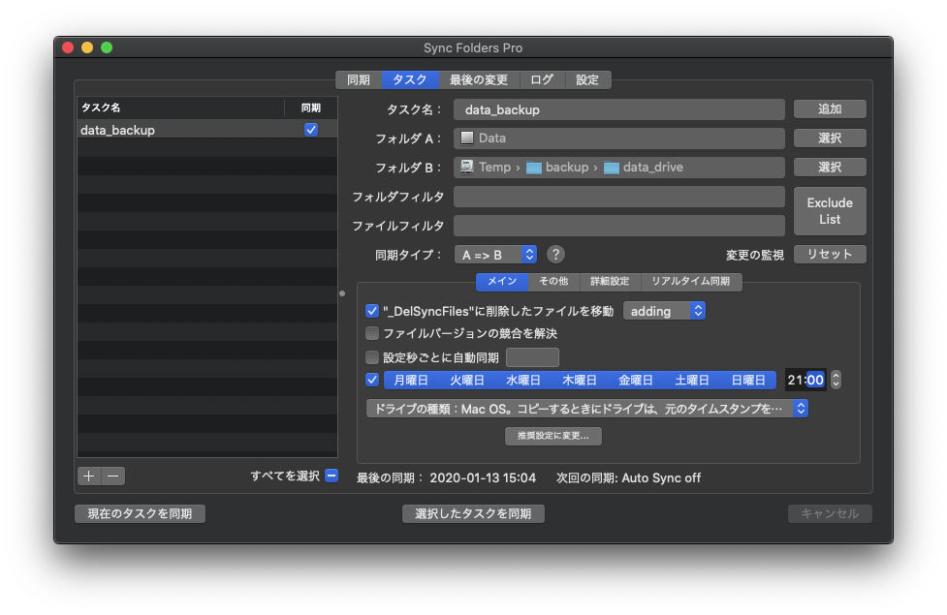This screenshot has width=947, height=615.
Task: Click the フォルダフィルタ input field
Action: click(x=619, y=197)
